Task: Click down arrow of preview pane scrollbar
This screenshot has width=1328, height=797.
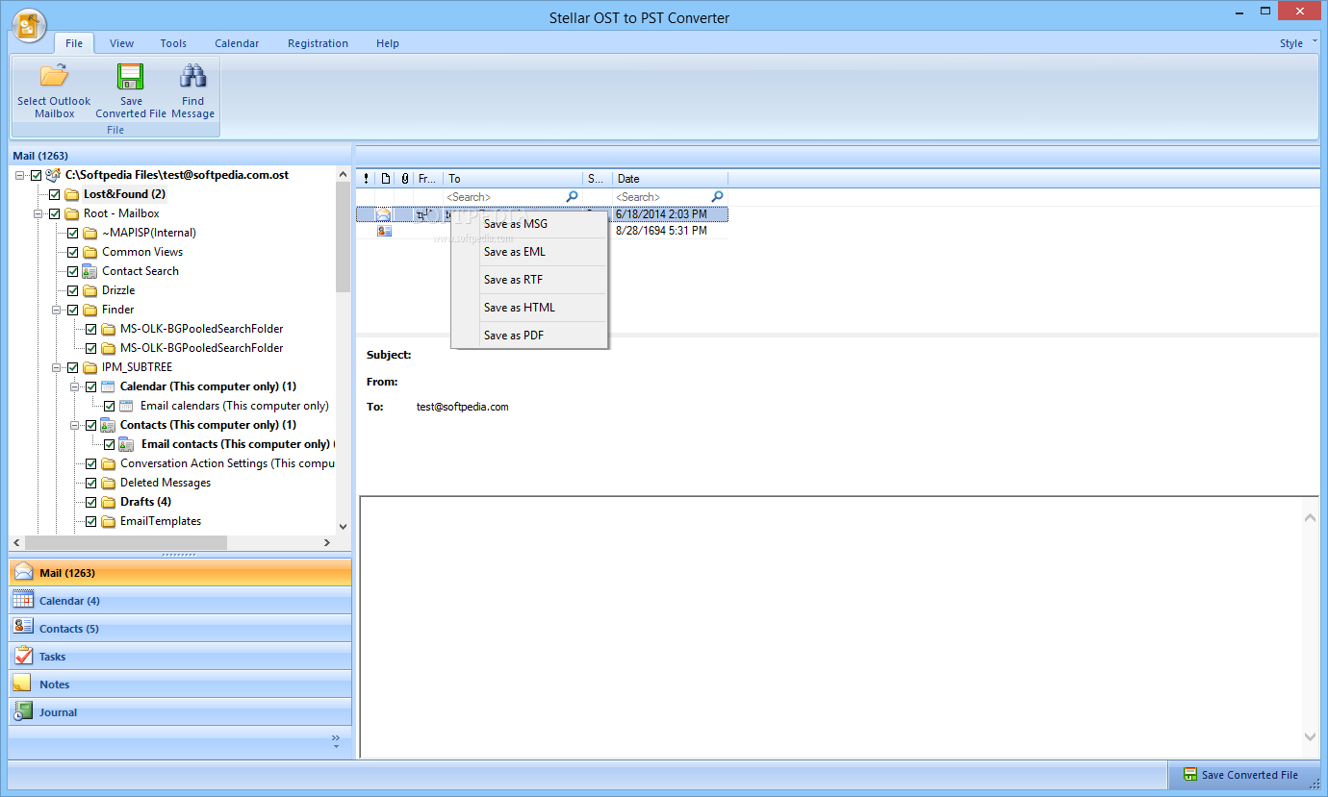Action: (x=1310, y=736)
